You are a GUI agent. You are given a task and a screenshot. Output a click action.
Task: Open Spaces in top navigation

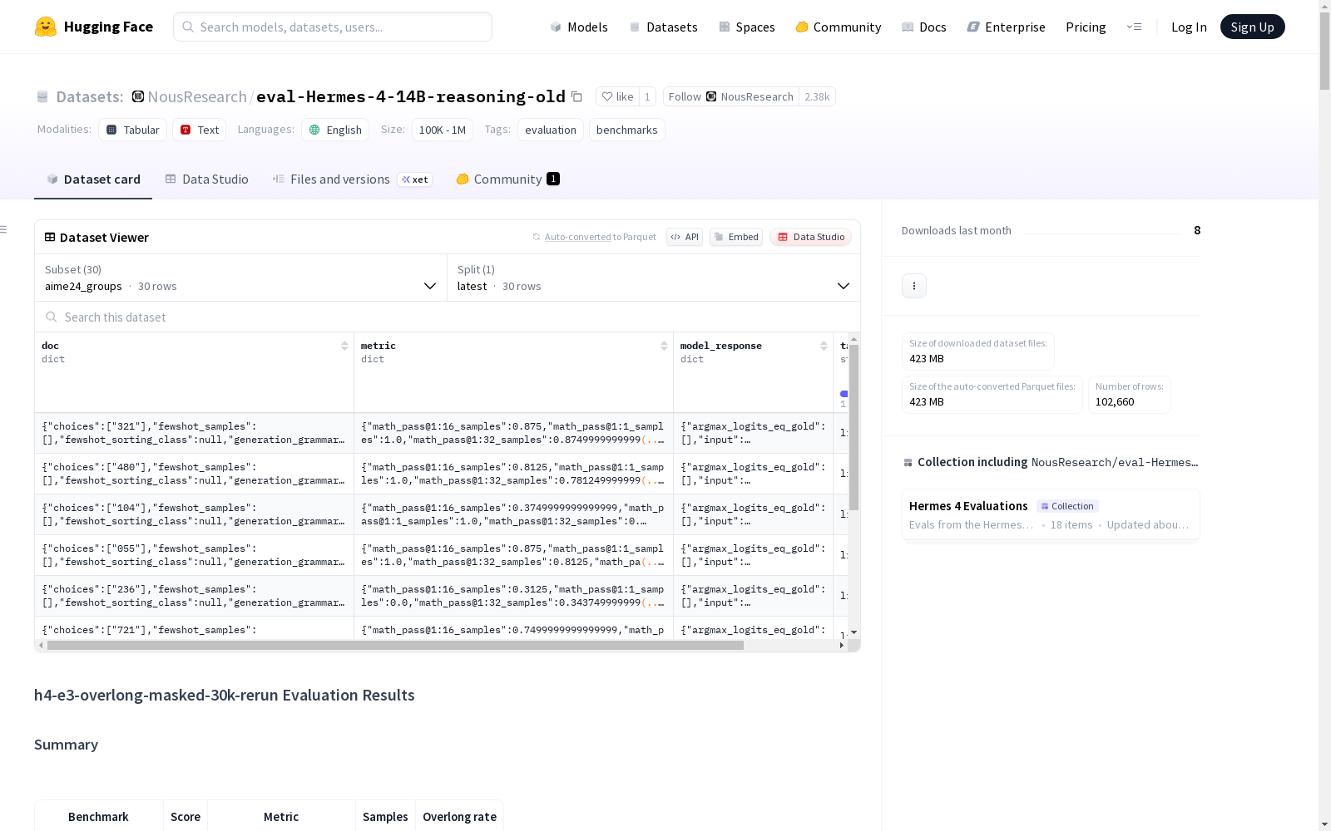tap(746, 27)
